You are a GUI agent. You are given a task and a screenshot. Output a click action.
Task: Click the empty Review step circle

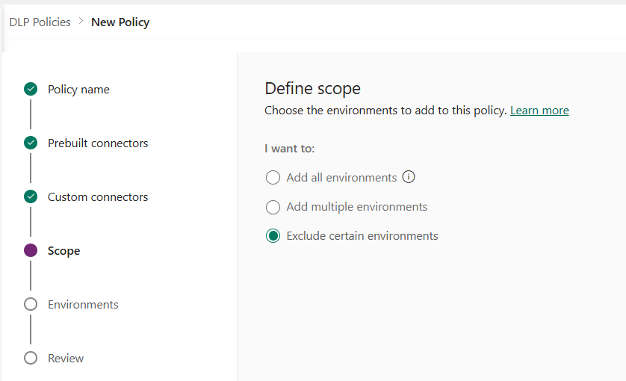(31, 359)
